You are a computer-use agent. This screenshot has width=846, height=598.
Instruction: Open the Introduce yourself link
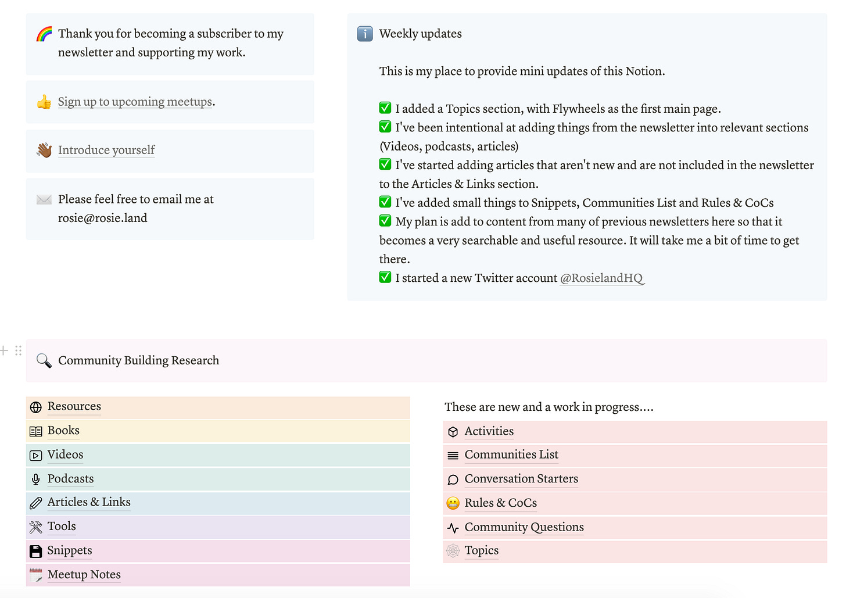point(106,150)
